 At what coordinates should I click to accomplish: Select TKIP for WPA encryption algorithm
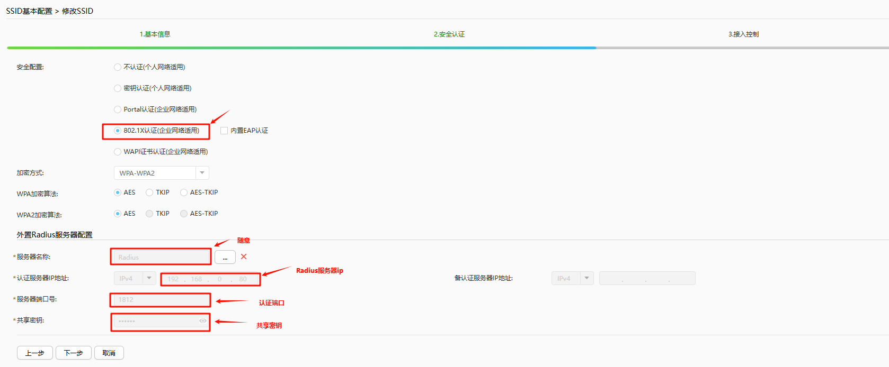point(149,192)
